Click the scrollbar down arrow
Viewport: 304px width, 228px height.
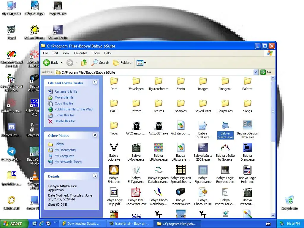click(273, 215)
